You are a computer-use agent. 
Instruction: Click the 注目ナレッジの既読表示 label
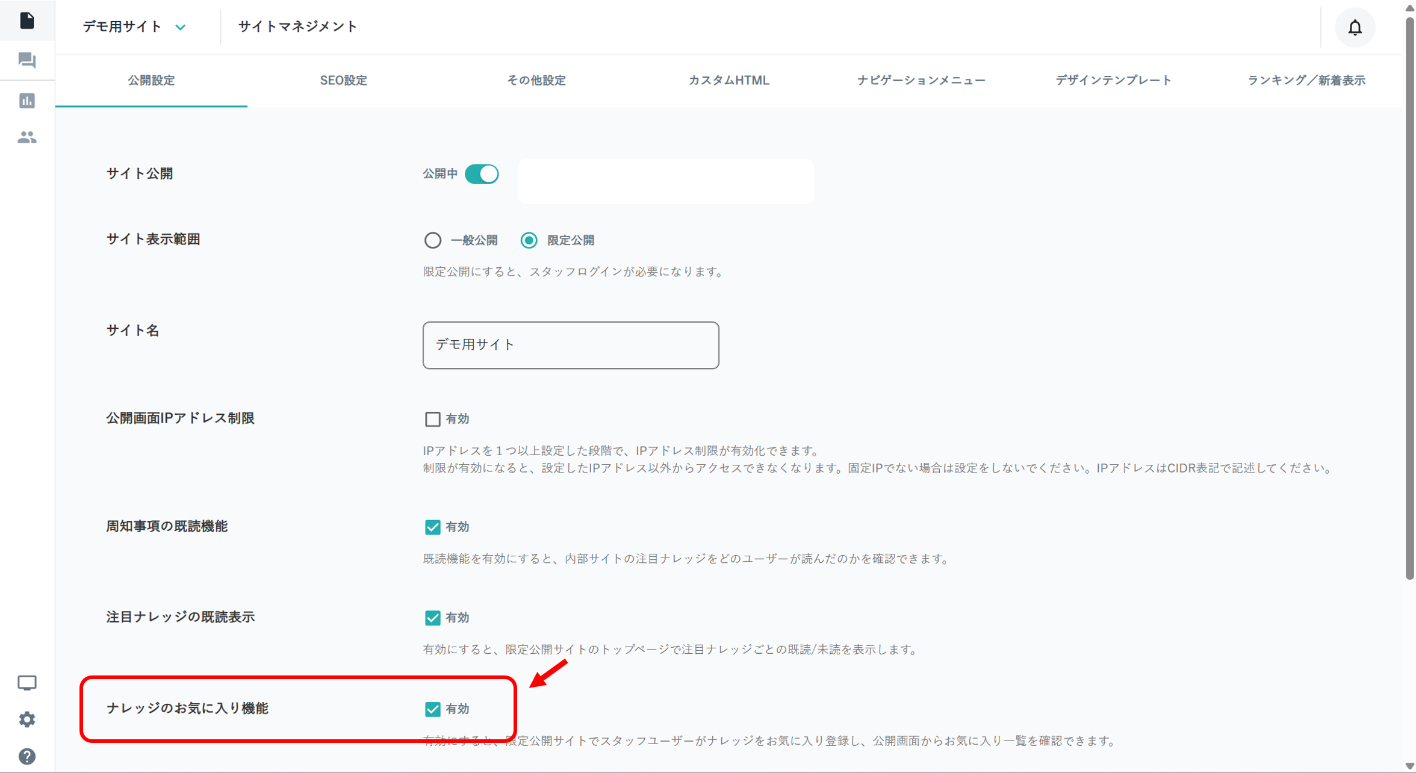181,617
